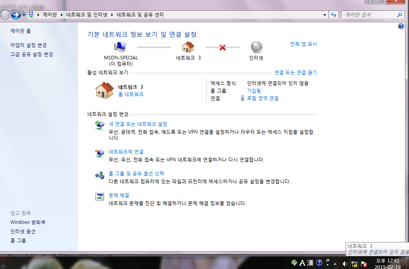This screenshot has width=409, height=269.
Task: Click 네트워크에 연결 link
Action: 126,152
